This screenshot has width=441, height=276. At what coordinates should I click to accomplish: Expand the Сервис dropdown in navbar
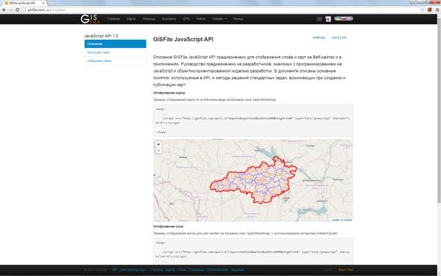pos(219,19)
